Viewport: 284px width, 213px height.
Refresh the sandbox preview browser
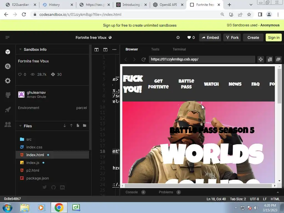143,59
